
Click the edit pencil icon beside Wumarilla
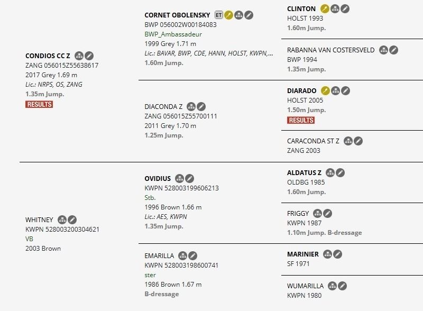tap(343, 286)
